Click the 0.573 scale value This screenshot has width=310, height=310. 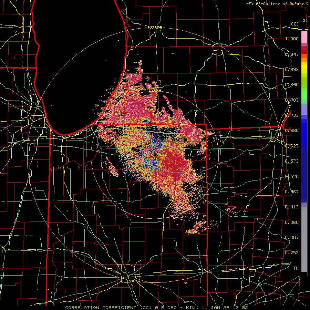pyautogui.click(x=292, y=161)
